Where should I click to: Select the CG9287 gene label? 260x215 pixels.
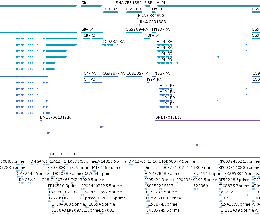[x=110, y=9]
